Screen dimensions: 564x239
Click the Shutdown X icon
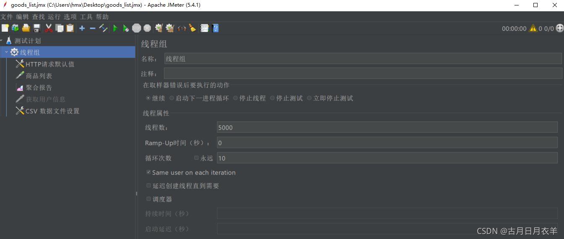point(147,28)
